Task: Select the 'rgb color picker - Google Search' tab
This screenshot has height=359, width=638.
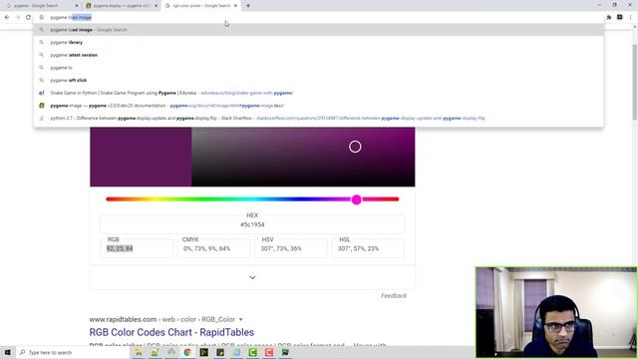Action: pos(201,6)
